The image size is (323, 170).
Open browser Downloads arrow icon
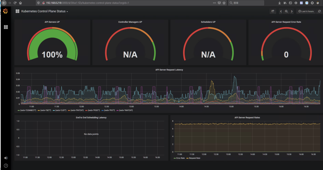click(x=279, y=3)
